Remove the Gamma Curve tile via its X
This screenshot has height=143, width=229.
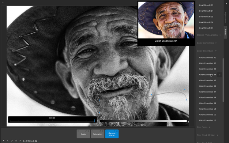point(107,131)
